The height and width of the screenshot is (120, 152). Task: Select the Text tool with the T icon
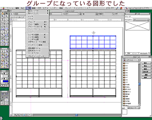pos(2,19)
